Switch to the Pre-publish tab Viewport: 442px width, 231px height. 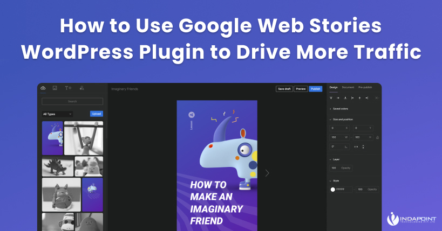coord(365,87)
